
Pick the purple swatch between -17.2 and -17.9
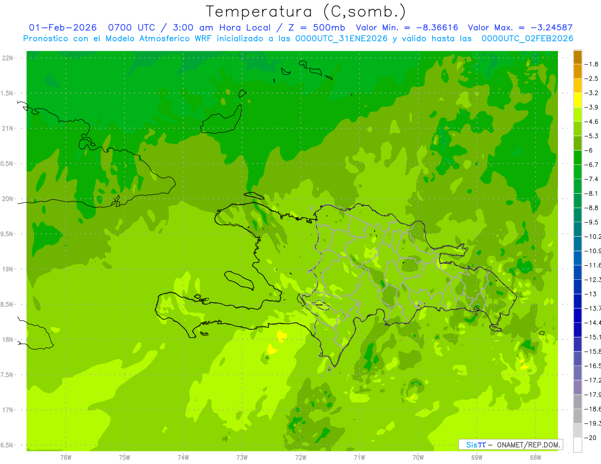577,387
